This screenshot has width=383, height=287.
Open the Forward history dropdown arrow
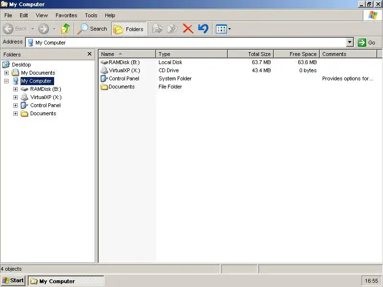click(x=55, y=29)
